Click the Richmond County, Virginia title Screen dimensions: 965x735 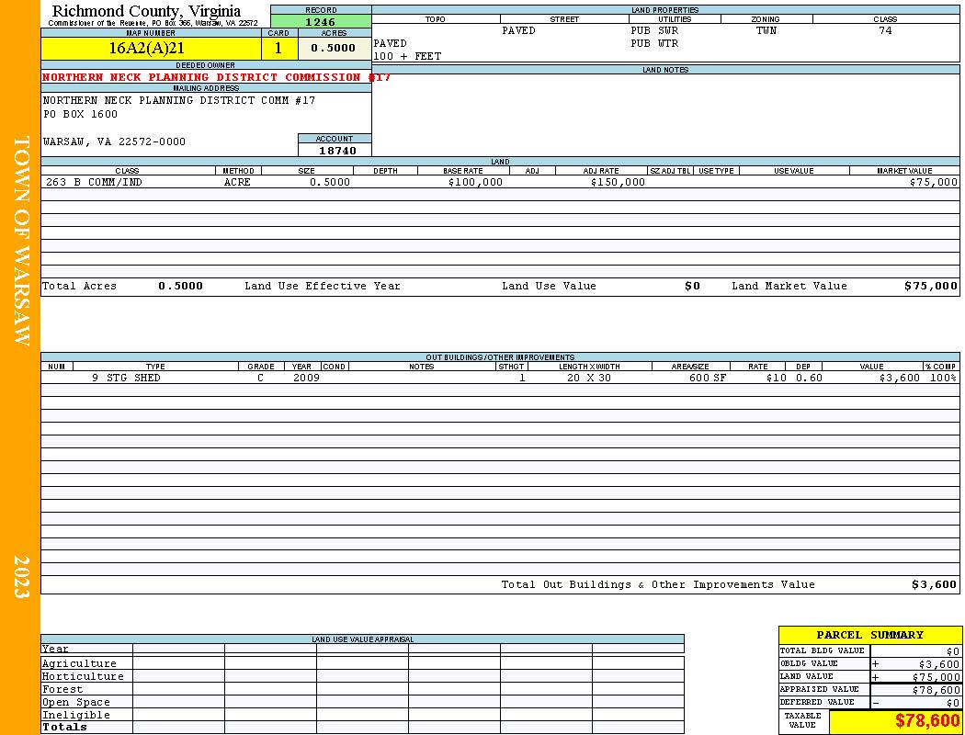click(146, 11)
